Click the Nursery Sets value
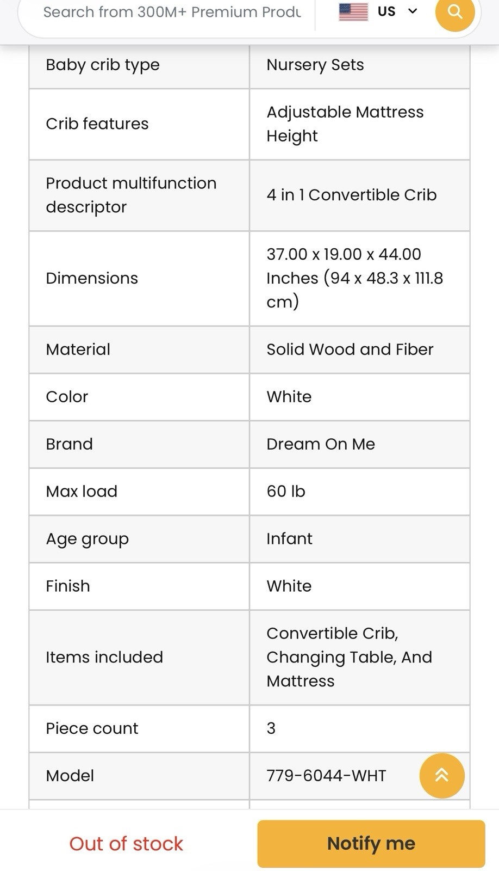 (315, 64)
